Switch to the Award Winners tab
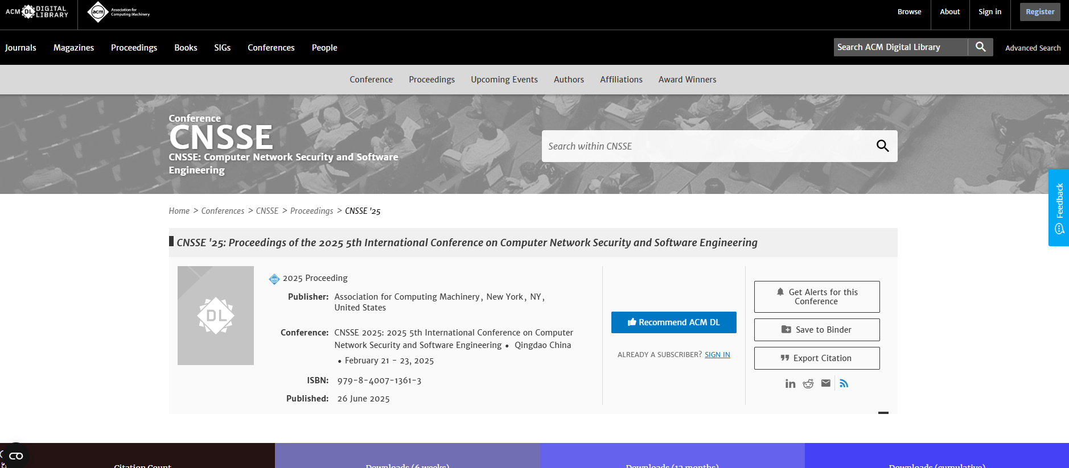 coord(687,80)
